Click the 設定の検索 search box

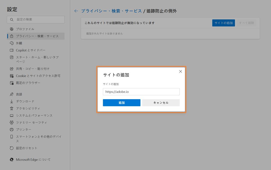[36, 20]
